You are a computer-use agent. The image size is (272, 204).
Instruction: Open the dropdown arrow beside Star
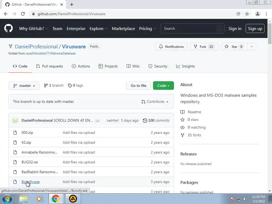point(252,46)
